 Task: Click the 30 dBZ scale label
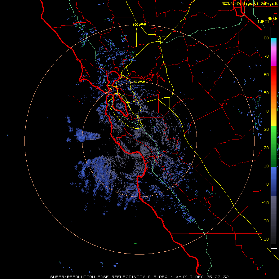266,129
